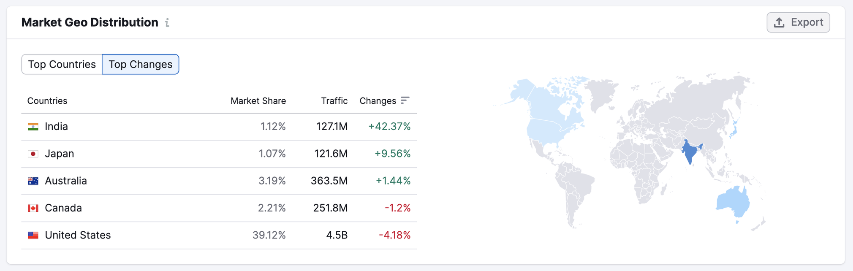Select the Top Changes tab

tap(140, 64)
